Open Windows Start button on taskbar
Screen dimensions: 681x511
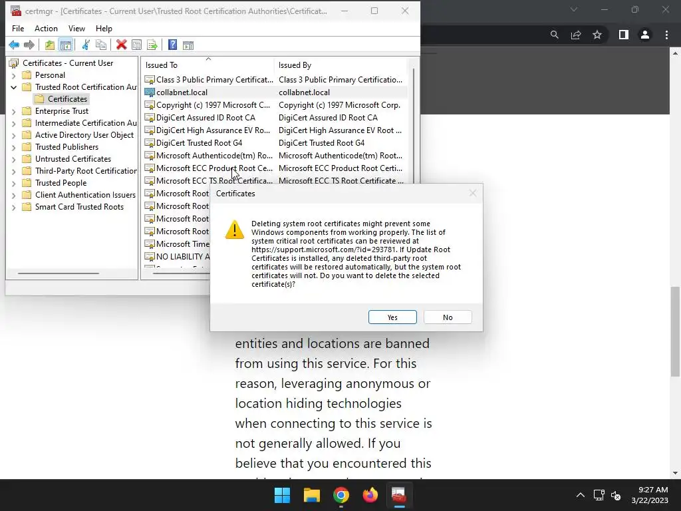coord(282,495)
